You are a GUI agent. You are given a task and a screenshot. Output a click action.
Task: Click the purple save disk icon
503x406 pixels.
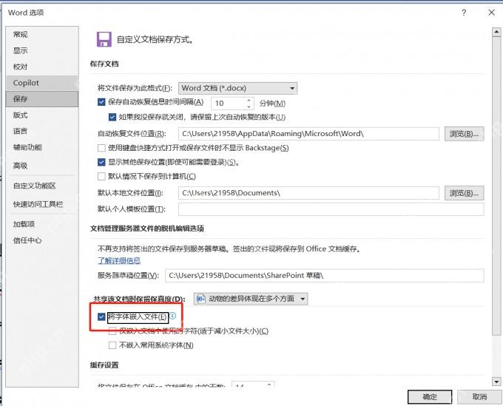tap(104, 39)
